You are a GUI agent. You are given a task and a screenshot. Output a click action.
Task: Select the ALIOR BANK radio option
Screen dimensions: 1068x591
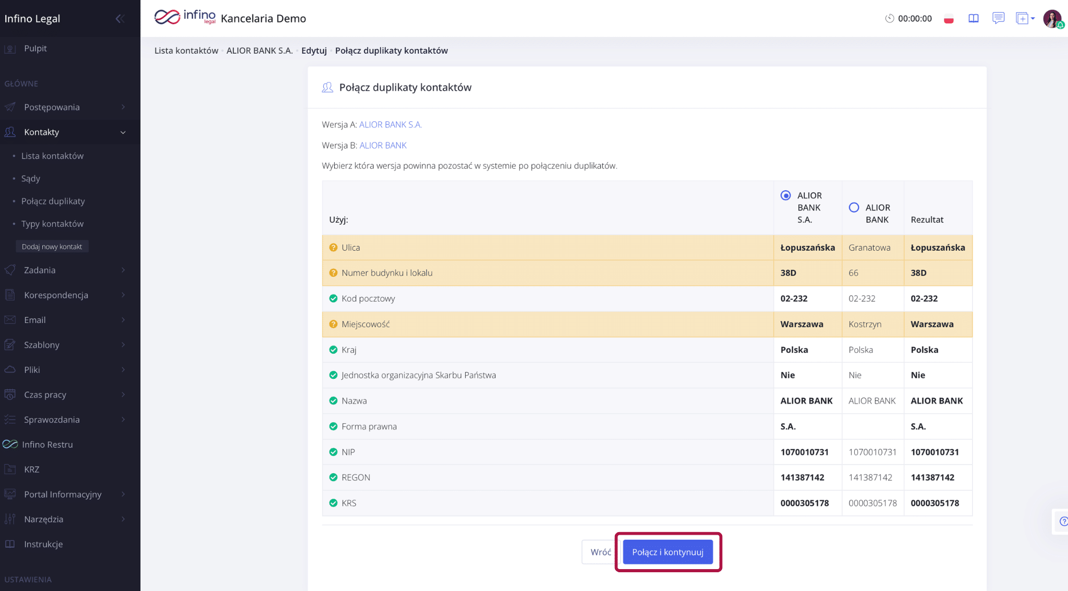854,207
